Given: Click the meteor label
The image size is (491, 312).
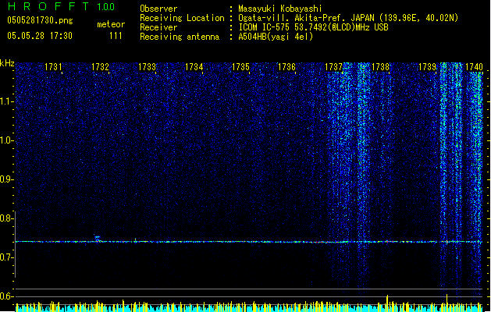Looking at the screenshot, I should 111,24.
